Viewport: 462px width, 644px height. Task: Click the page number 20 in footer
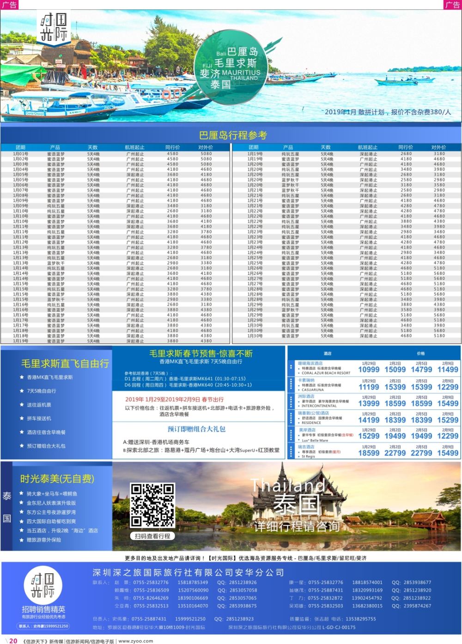pos(13,641)
